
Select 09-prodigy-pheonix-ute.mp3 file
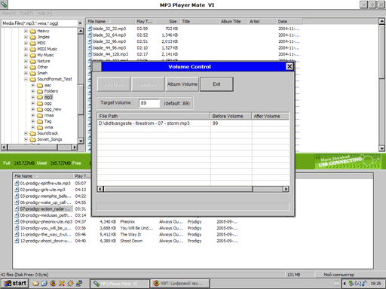[x=46, y=221]
